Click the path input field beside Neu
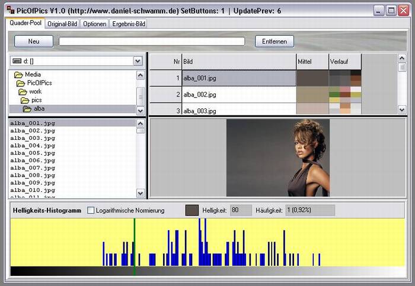 point(152,41)
